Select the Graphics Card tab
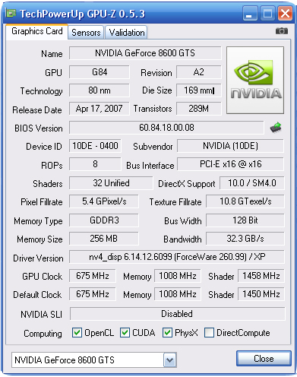This screenshot has width=297, height=377. (x=37, y=31)
